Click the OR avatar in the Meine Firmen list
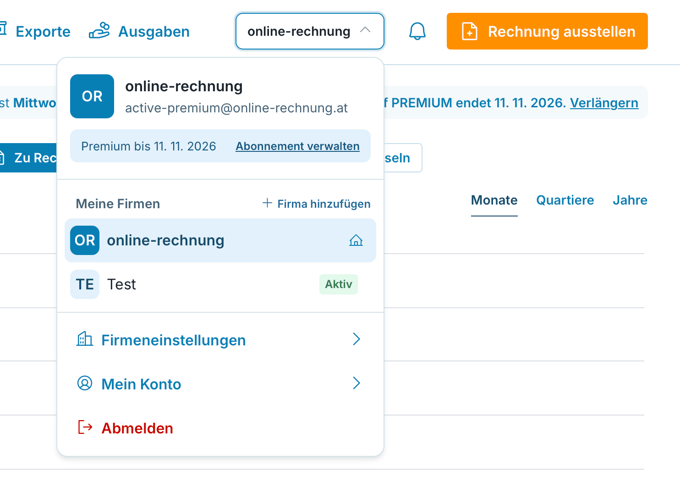The width and height of the screenshot is (680, 499). (x=85, y=240)
